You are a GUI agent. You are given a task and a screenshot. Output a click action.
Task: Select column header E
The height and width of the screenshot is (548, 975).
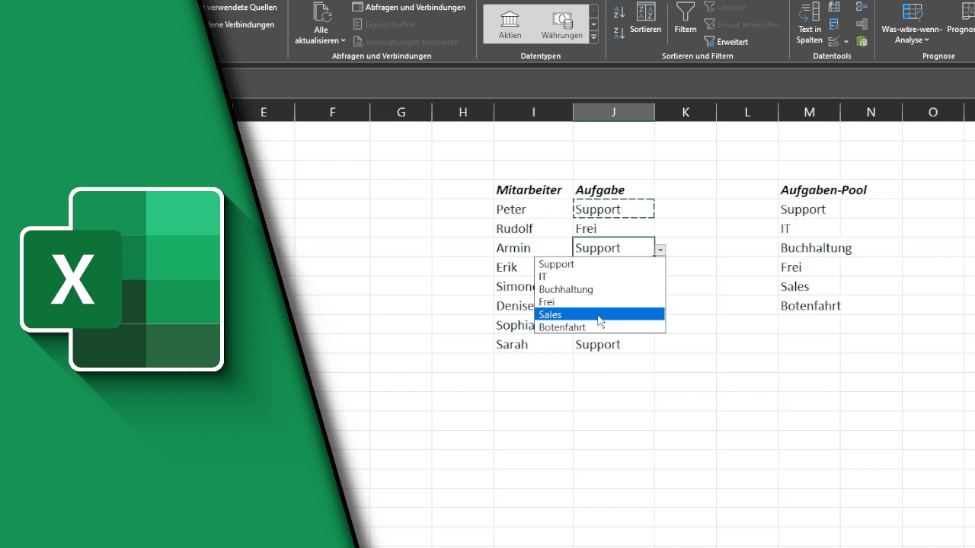[x=264, y=112]
